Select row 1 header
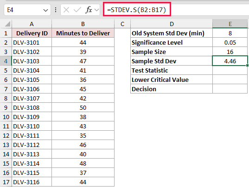Screen dimensions: 249x187 click(x=6, y=33)
